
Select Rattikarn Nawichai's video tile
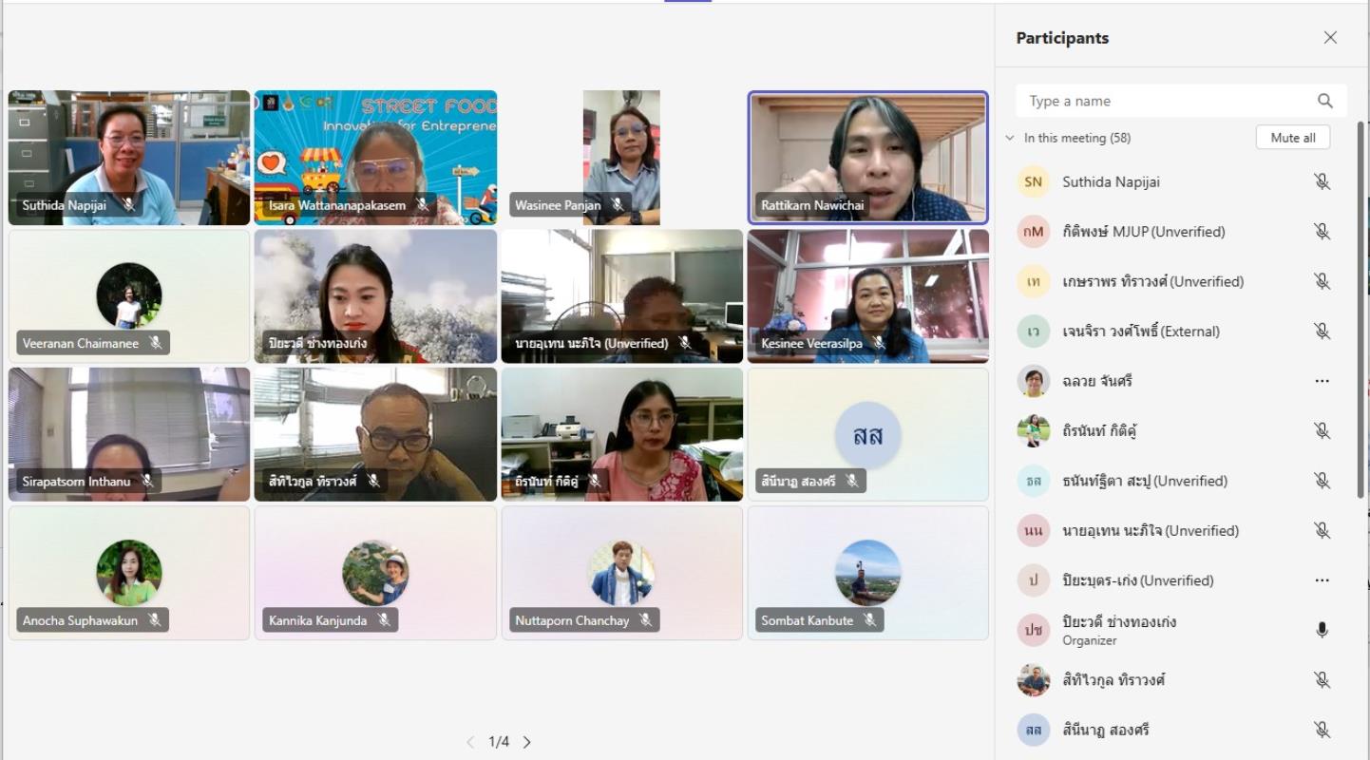pos(867,157)
